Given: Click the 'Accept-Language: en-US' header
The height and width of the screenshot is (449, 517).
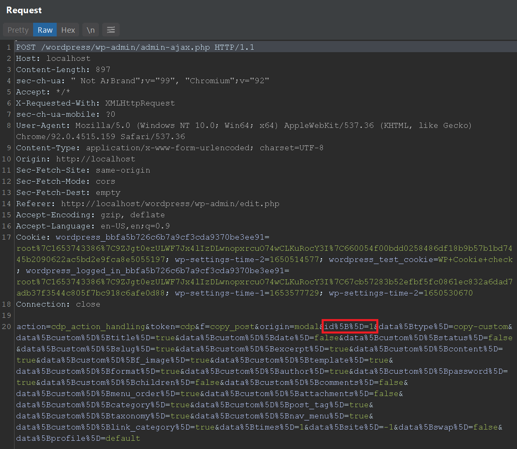Looking at the screenshot, I should (x=93, y=226).
